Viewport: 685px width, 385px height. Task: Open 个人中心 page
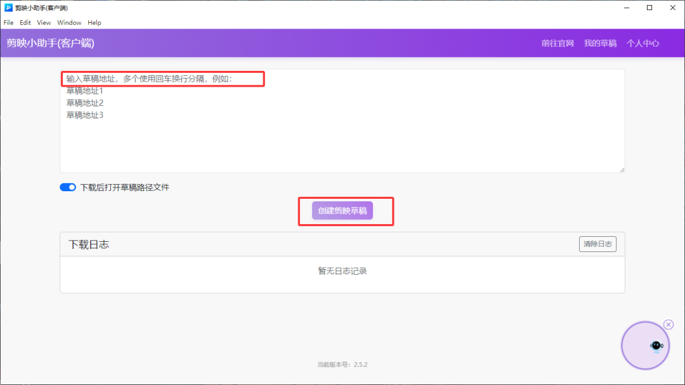click(643, 43)
